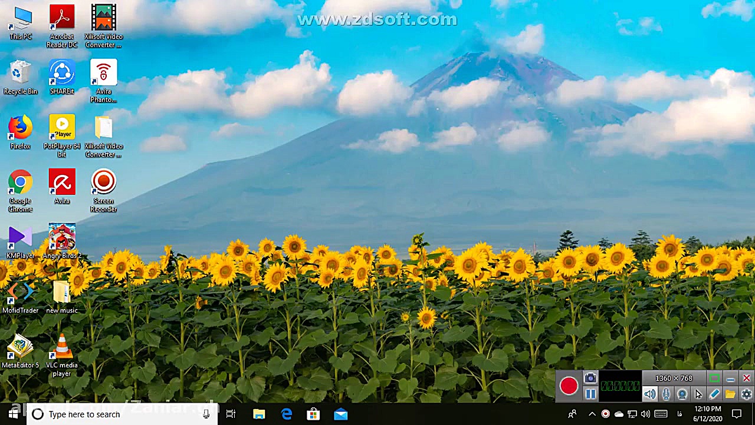The height and width of the screenshot is (425, 755).
Task: Open the 1360 × 768 resolution selector
Action: coord(674,378)
